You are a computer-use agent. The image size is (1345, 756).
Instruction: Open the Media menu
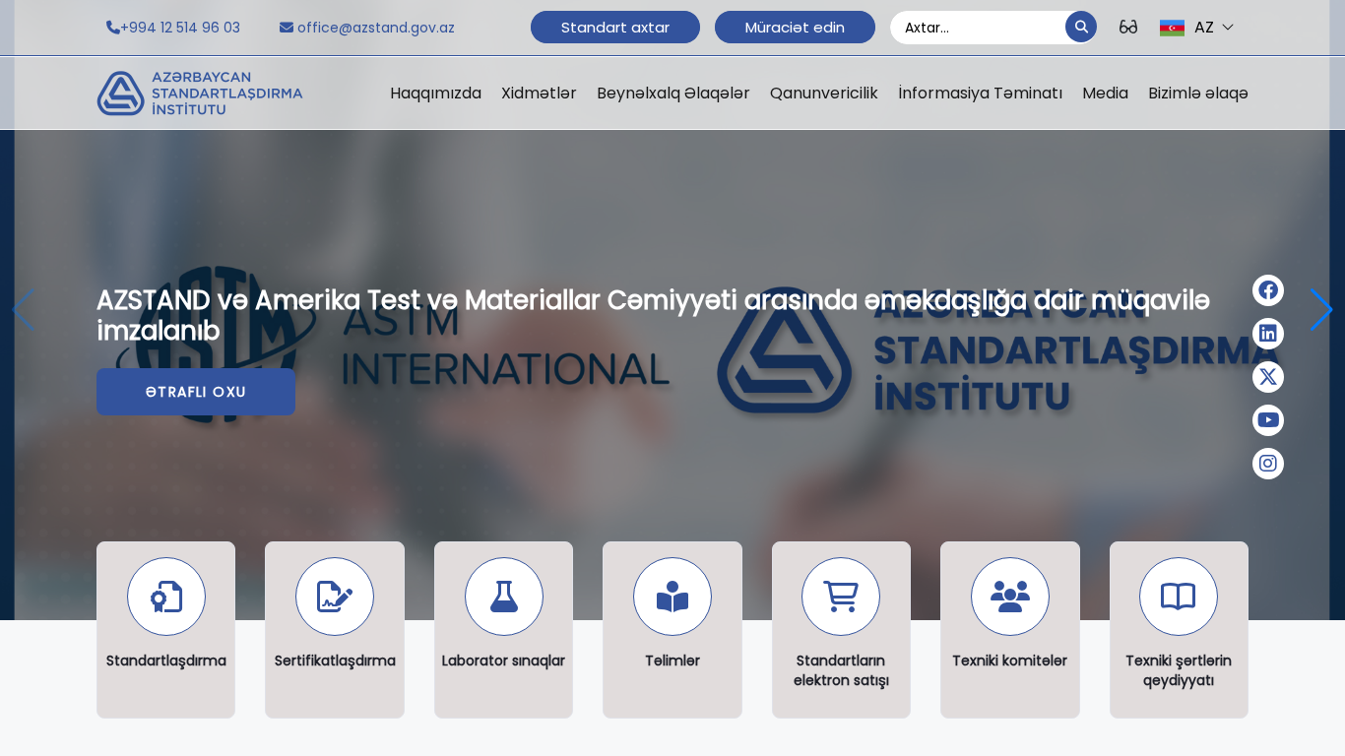(x=1105, y=94)
